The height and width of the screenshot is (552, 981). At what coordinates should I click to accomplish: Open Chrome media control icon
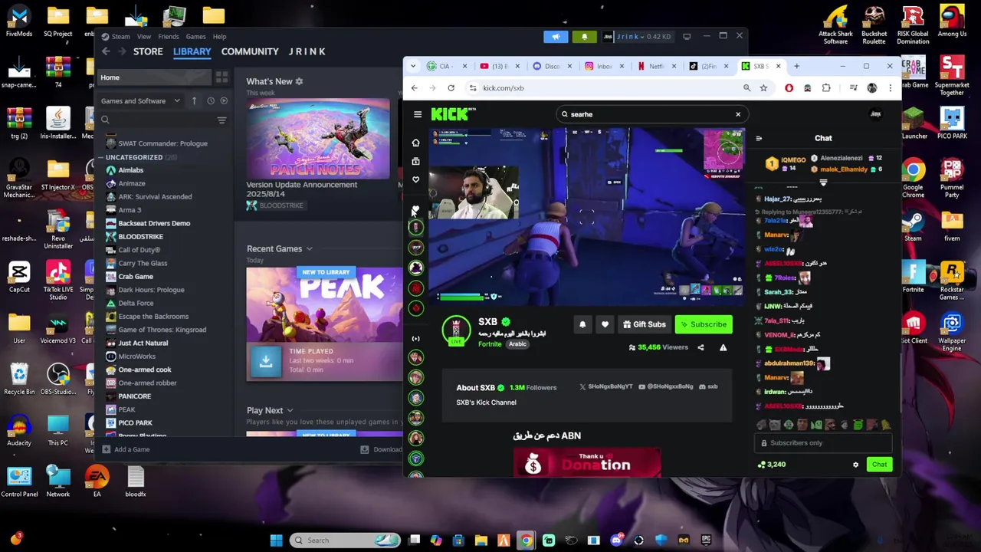(853, 88)
